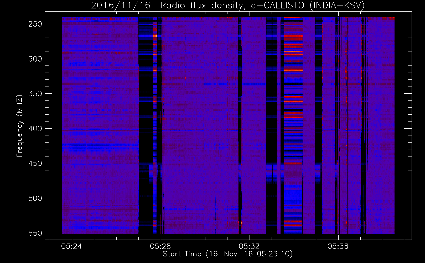Click the 350 frequency tick label
Image resolution: width=425 pixels, height=263 pixels.
[35, 94]
